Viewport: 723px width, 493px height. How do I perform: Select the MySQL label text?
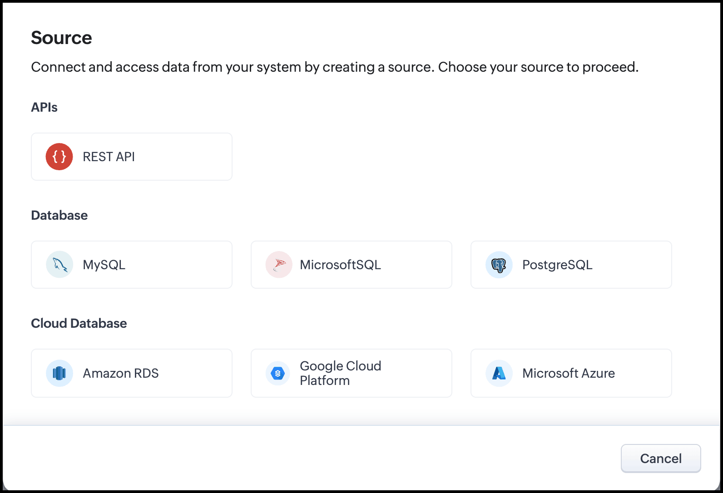104,265
